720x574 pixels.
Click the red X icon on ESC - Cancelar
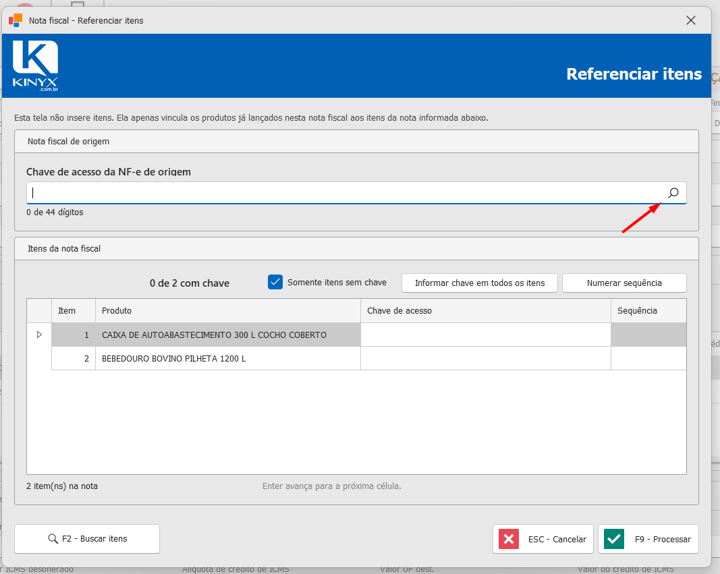(509, 539)
